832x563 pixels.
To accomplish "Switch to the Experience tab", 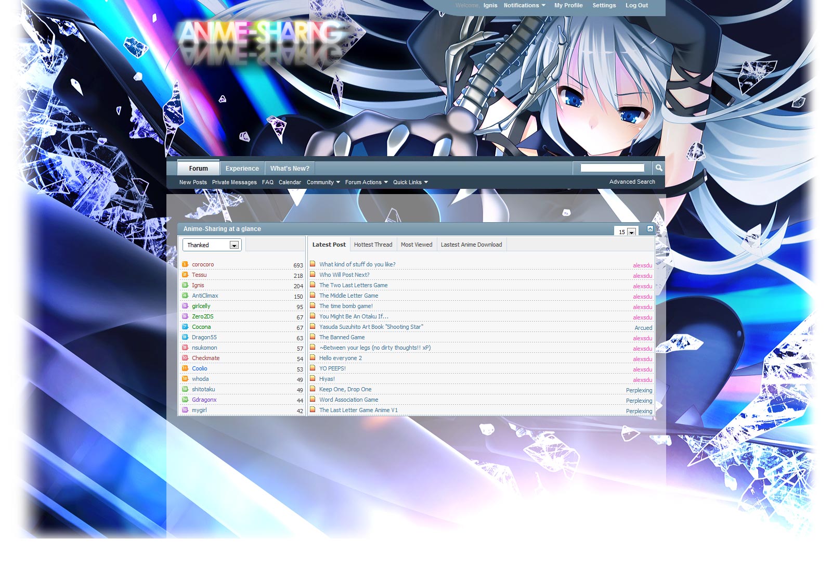I will click(x=242, y=168).
